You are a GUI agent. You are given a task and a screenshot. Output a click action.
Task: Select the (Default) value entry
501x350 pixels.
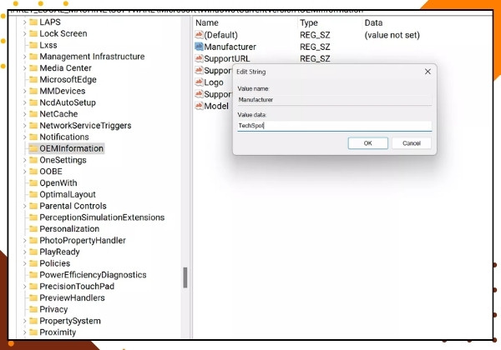[220, 35]
